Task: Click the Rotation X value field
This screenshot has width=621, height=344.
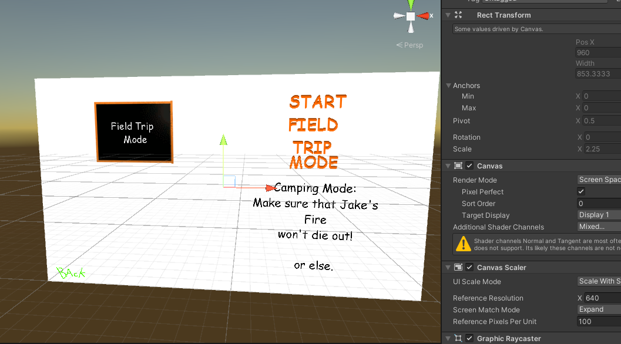Action: pos(603,137)
